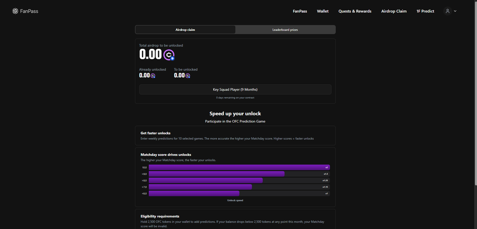This screenshot has height=229, width=477.
Task: Click the 'Eligibility requirements' heading
Action: click(160, 216)
